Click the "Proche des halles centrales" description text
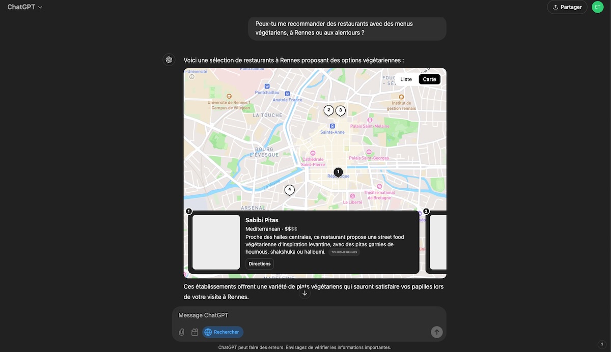Image resolution: width=611 pixels, height=352 pixels. tap(325, 245)
